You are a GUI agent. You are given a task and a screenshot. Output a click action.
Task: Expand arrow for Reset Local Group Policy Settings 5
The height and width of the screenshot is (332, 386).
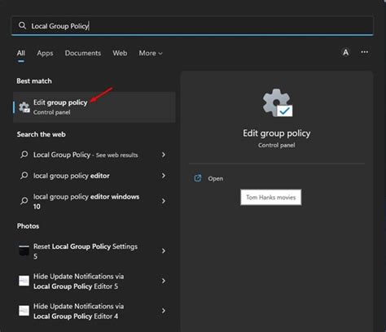[x=164, y=251]
